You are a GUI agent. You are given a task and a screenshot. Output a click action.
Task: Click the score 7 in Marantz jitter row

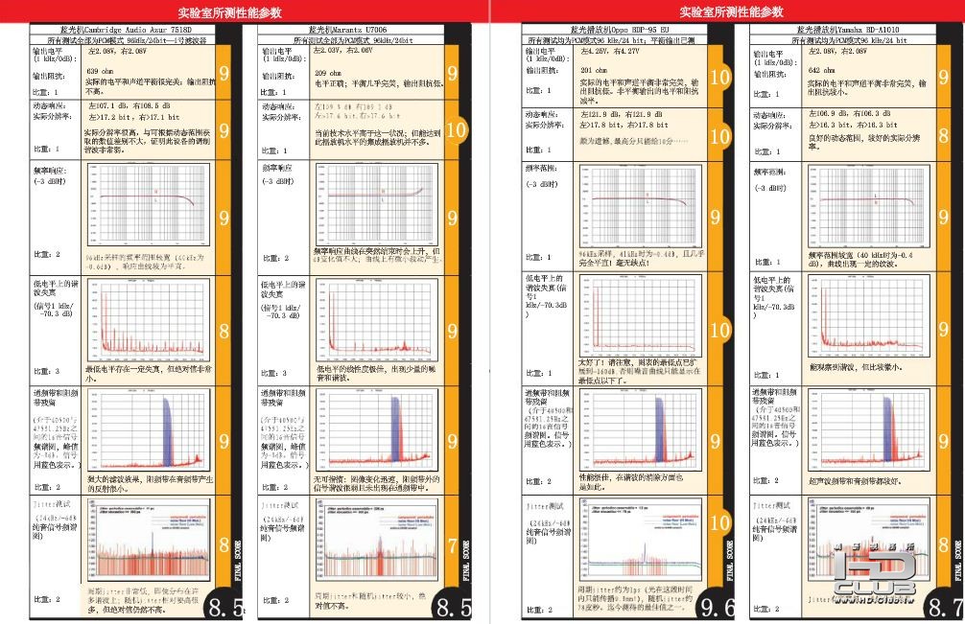pyautogui.click(x=453, y=545)
